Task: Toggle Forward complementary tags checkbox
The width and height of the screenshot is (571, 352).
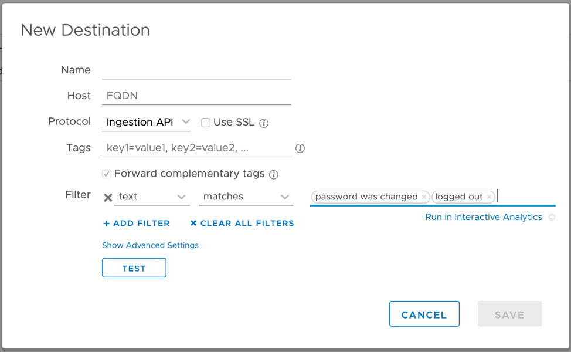Action: [x=107, y=174]
